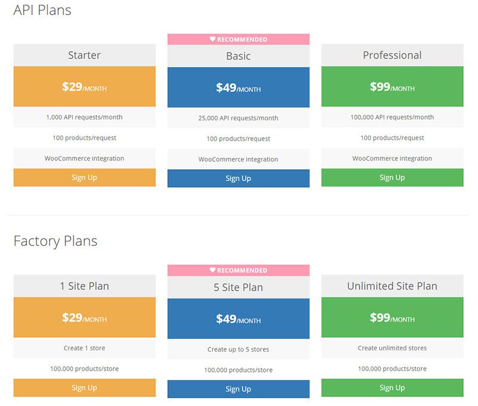This screenshot has width=478, height=406.
Task: Sign up for the 5 Site Plan
Action: [238, 389]
